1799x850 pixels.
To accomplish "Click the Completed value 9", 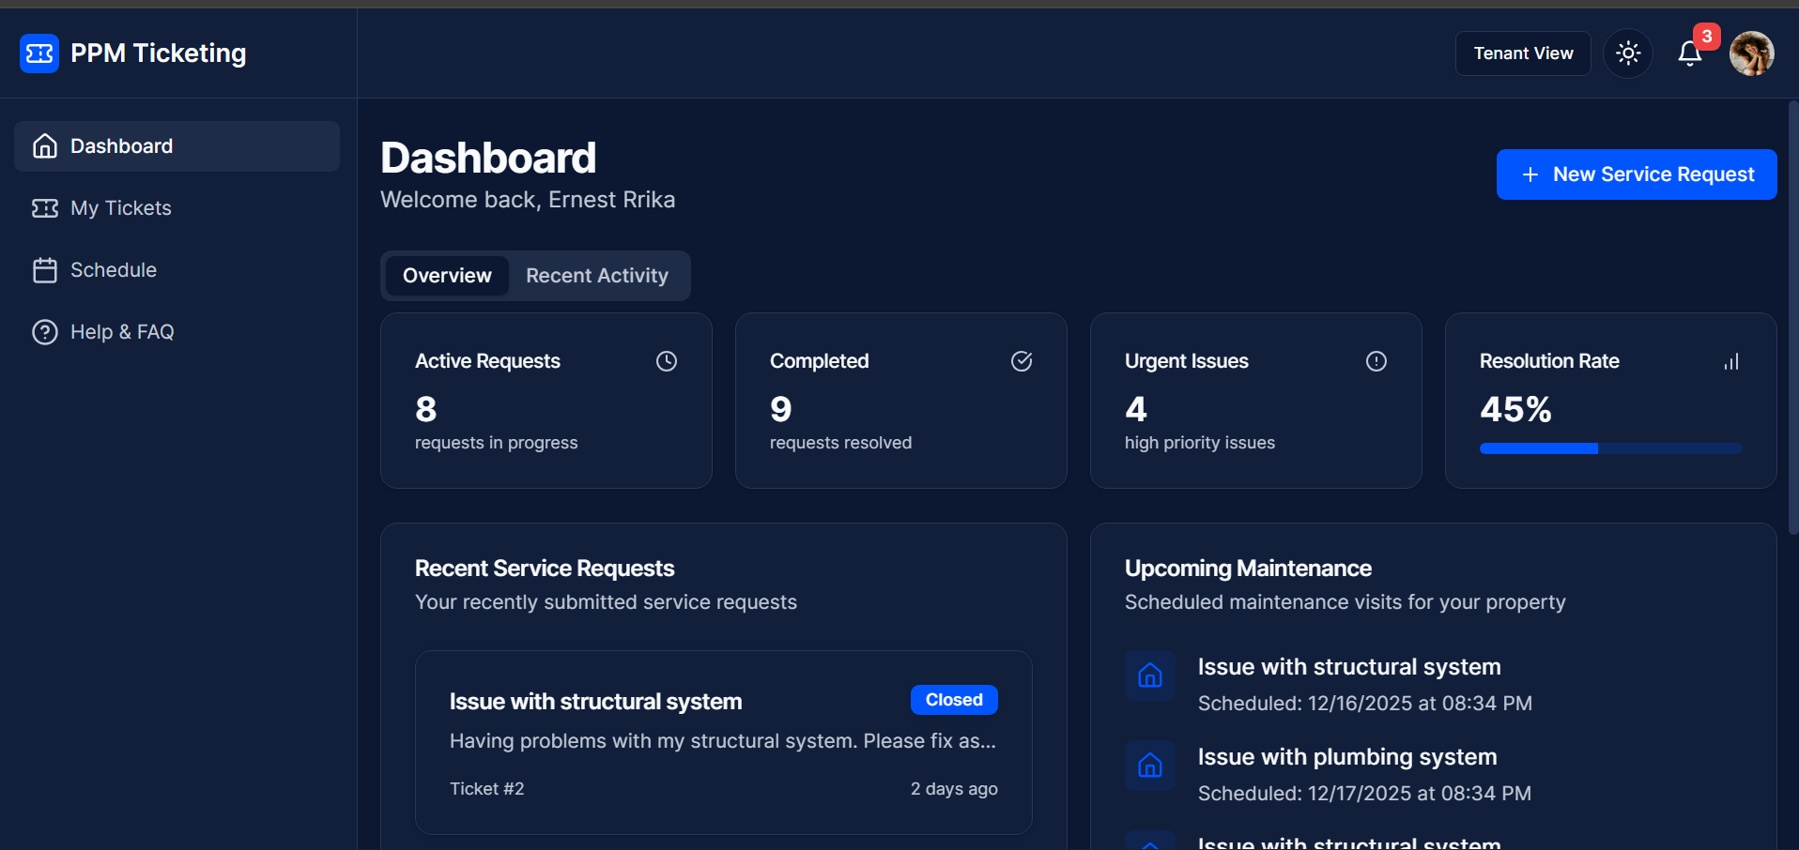I will pos(781,409).
